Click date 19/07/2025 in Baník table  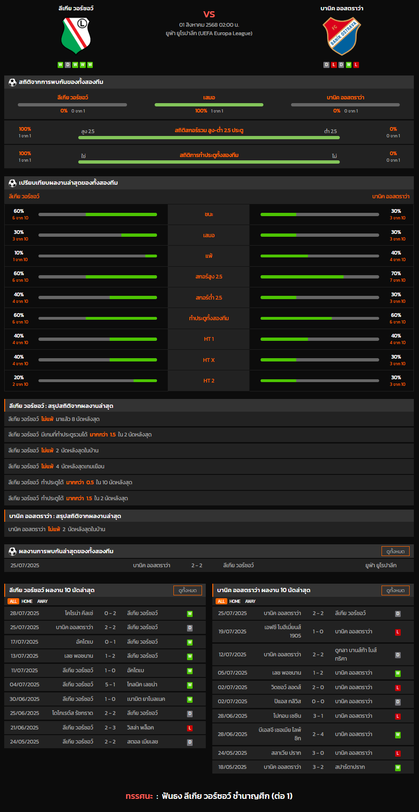click(232, 632)
